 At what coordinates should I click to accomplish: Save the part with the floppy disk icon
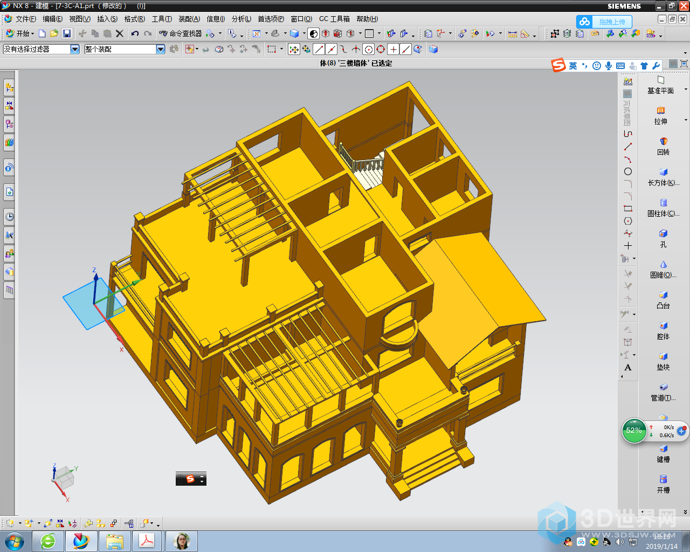pyautogui.click(x=67, y=33)
